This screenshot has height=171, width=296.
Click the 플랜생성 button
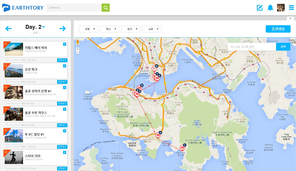click(x=278, y=29)
